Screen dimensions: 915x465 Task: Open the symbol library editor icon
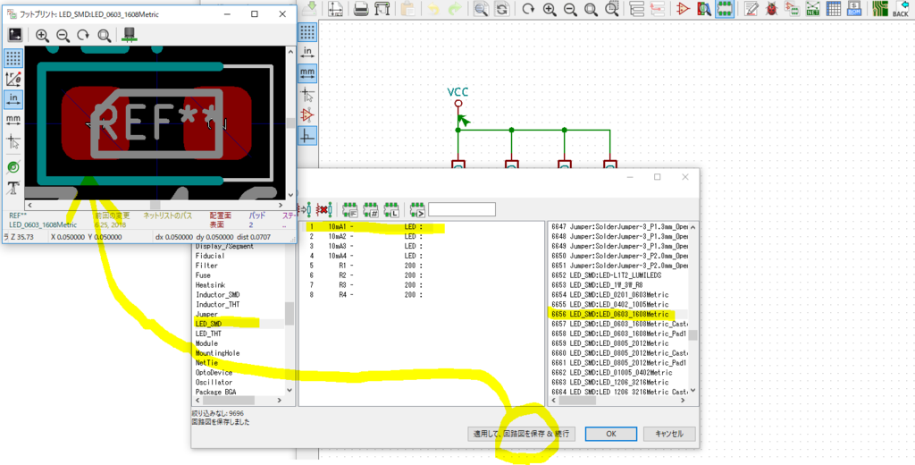click(682, 8)
